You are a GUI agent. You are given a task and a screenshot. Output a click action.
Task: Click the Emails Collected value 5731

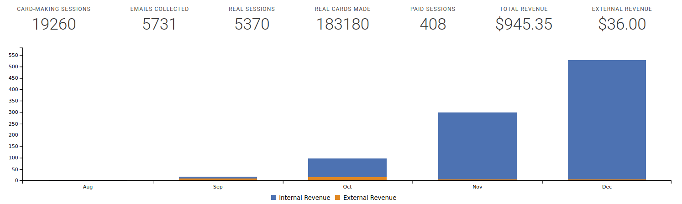tap(159, 25)
